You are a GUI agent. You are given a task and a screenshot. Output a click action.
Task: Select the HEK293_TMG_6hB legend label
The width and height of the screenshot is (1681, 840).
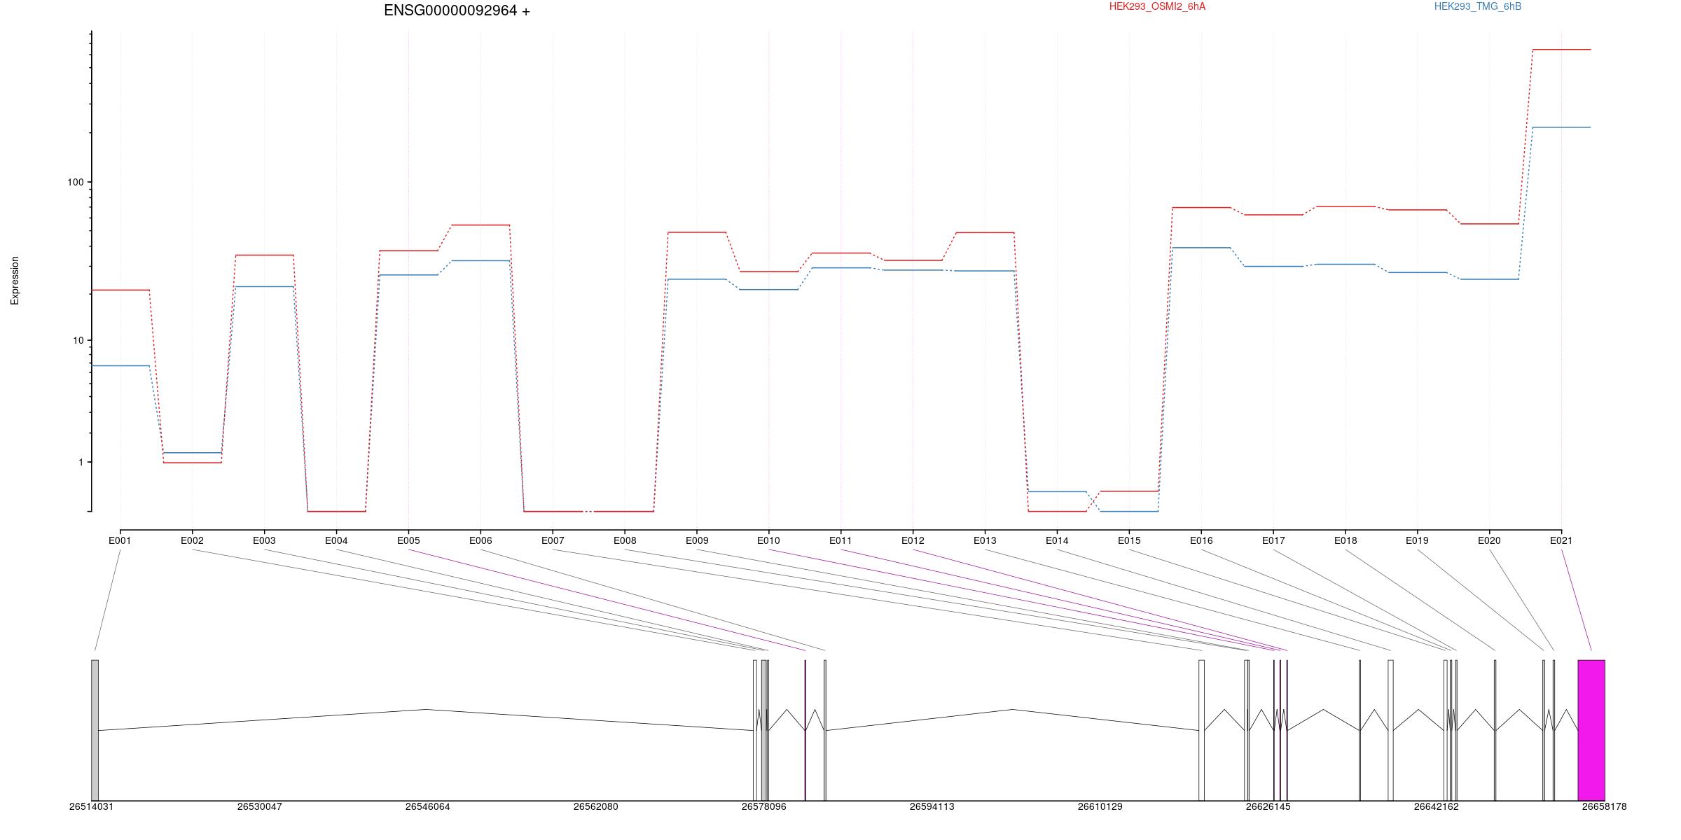tap(1478, 6)
